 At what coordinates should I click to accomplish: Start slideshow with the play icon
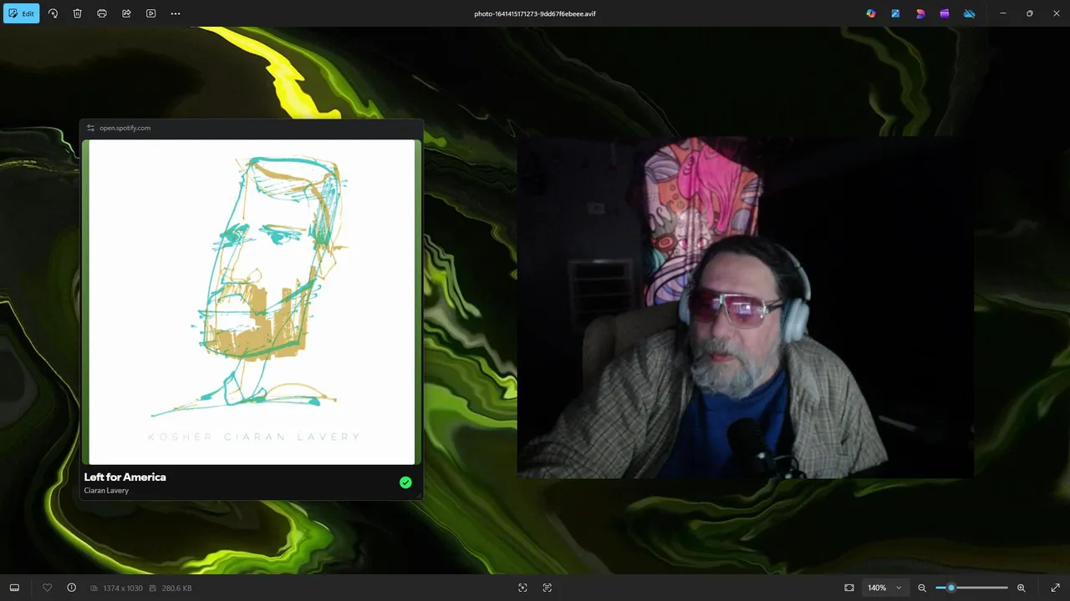tap(151, 13)
